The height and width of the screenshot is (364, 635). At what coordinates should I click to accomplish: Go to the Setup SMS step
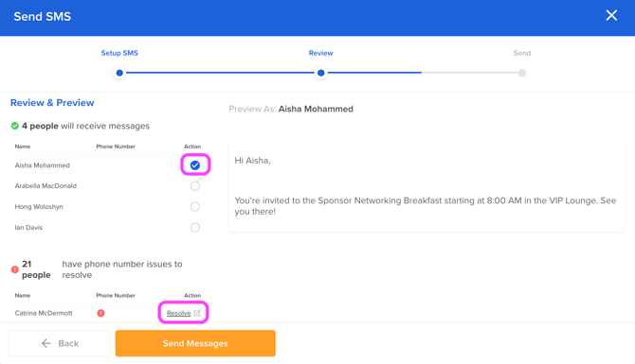pos(119,53)
